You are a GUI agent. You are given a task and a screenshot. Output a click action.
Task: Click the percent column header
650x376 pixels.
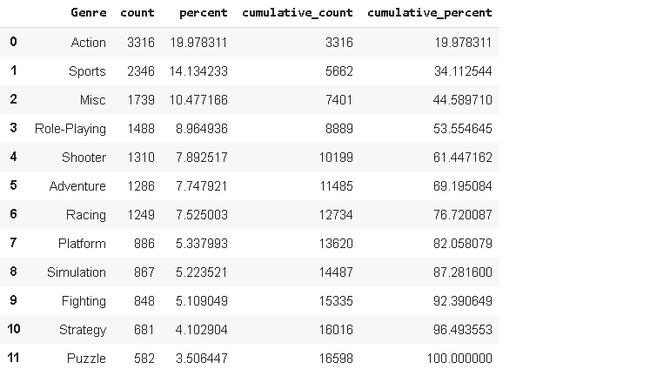(203, 13)
